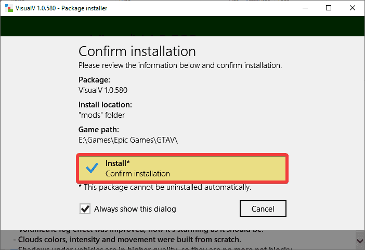Viewport: 365px width, 250px height.
Task: Click the scrollbar down arrow at bottom right
Action: pyautogui.click(x=360, y=241)
